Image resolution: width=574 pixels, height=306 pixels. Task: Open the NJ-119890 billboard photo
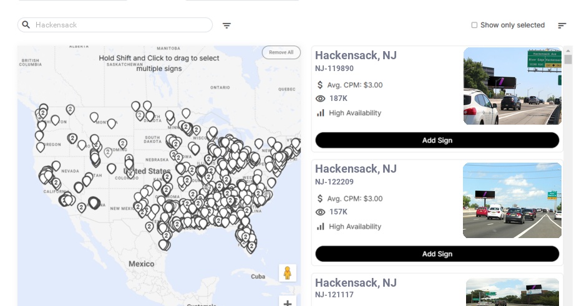tap(512, 86)
